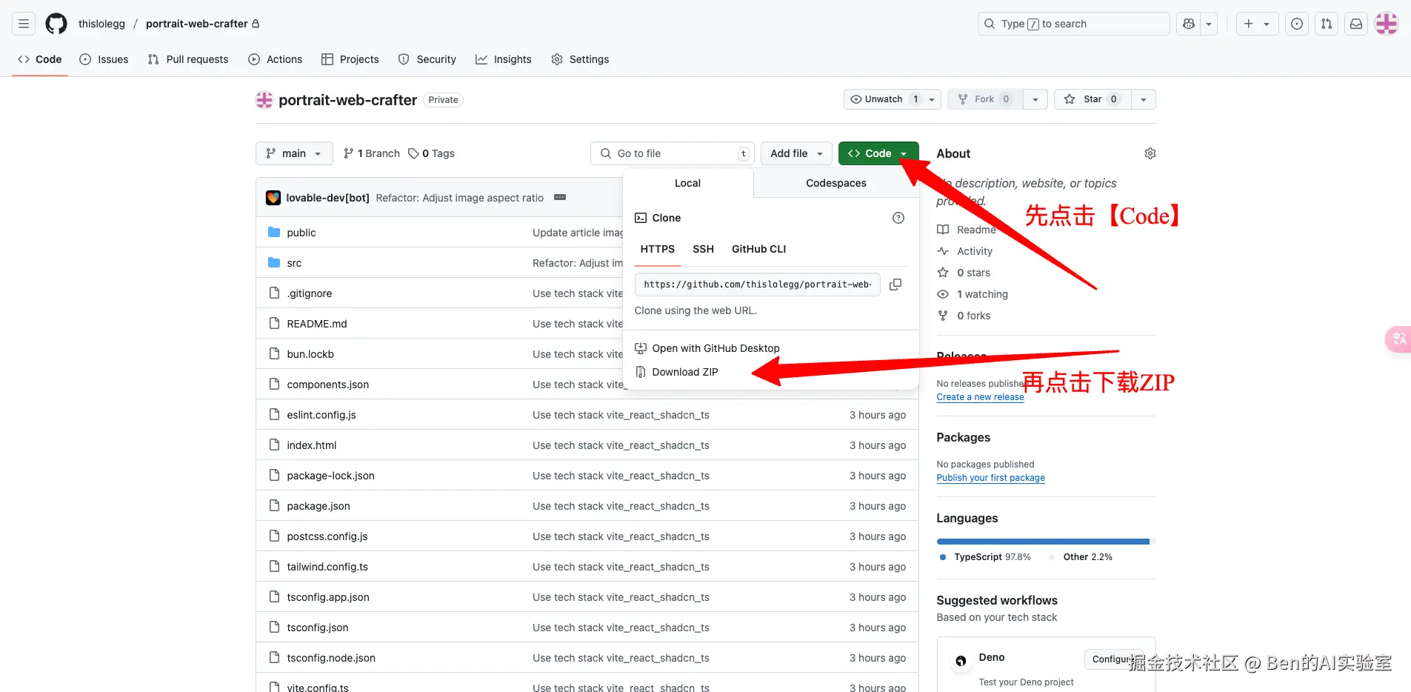Click the portrait-web-crafter repository avatar
This screenshot has height=692, width=1411.
[x=264, y=100]
